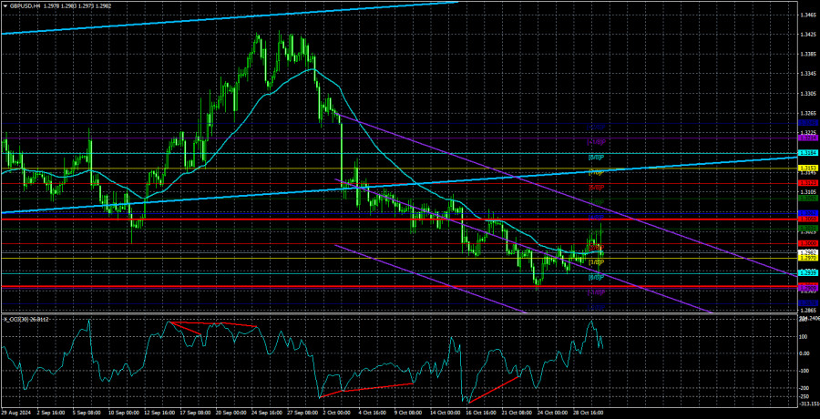Click the 1.3000 red price tag
Image resolution: width=820 pixels, height=419 pixels.
point(807,244)
